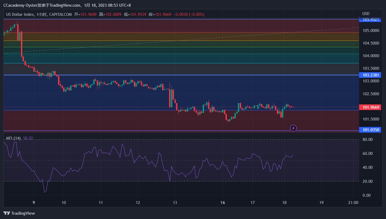Open the USD currency selector on price axis

pos(366,14)
